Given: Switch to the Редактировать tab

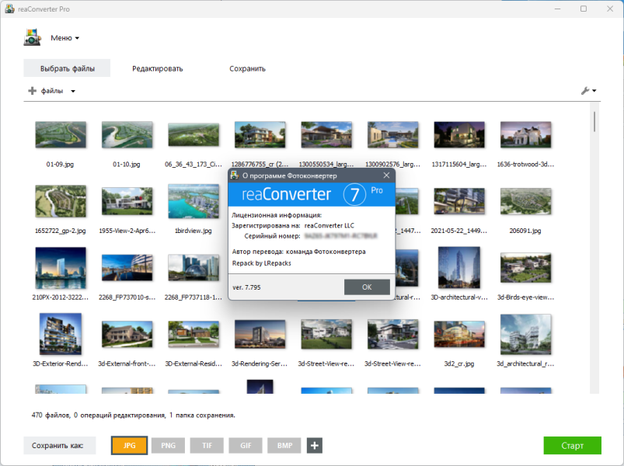Looking at the screenshot, I should (157, 68).
